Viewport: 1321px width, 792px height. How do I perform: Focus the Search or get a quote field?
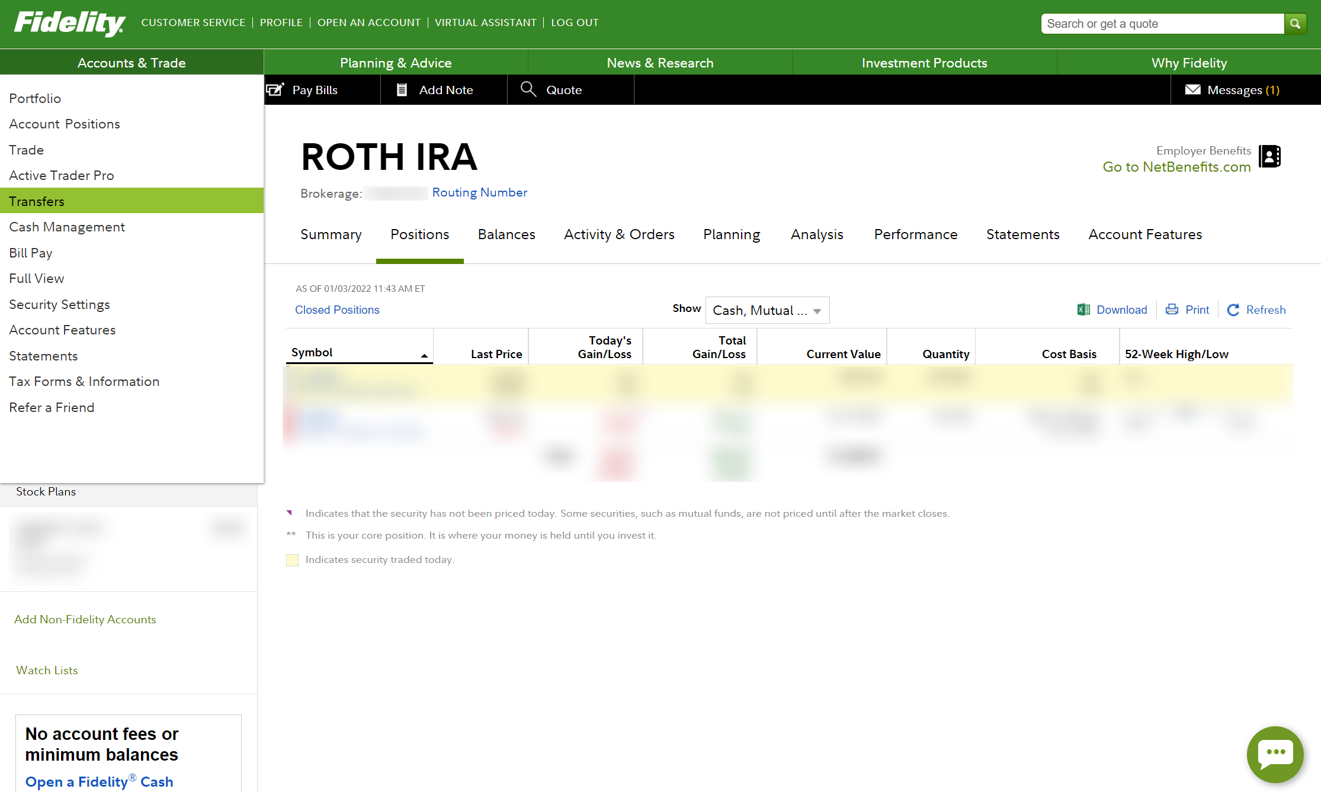click(x=1162, y=24)
